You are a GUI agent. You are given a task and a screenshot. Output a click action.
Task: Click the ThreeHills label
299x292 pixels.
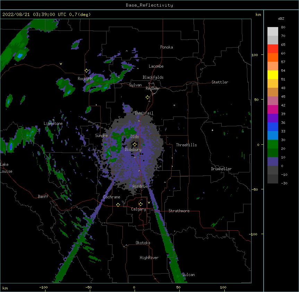186,145
